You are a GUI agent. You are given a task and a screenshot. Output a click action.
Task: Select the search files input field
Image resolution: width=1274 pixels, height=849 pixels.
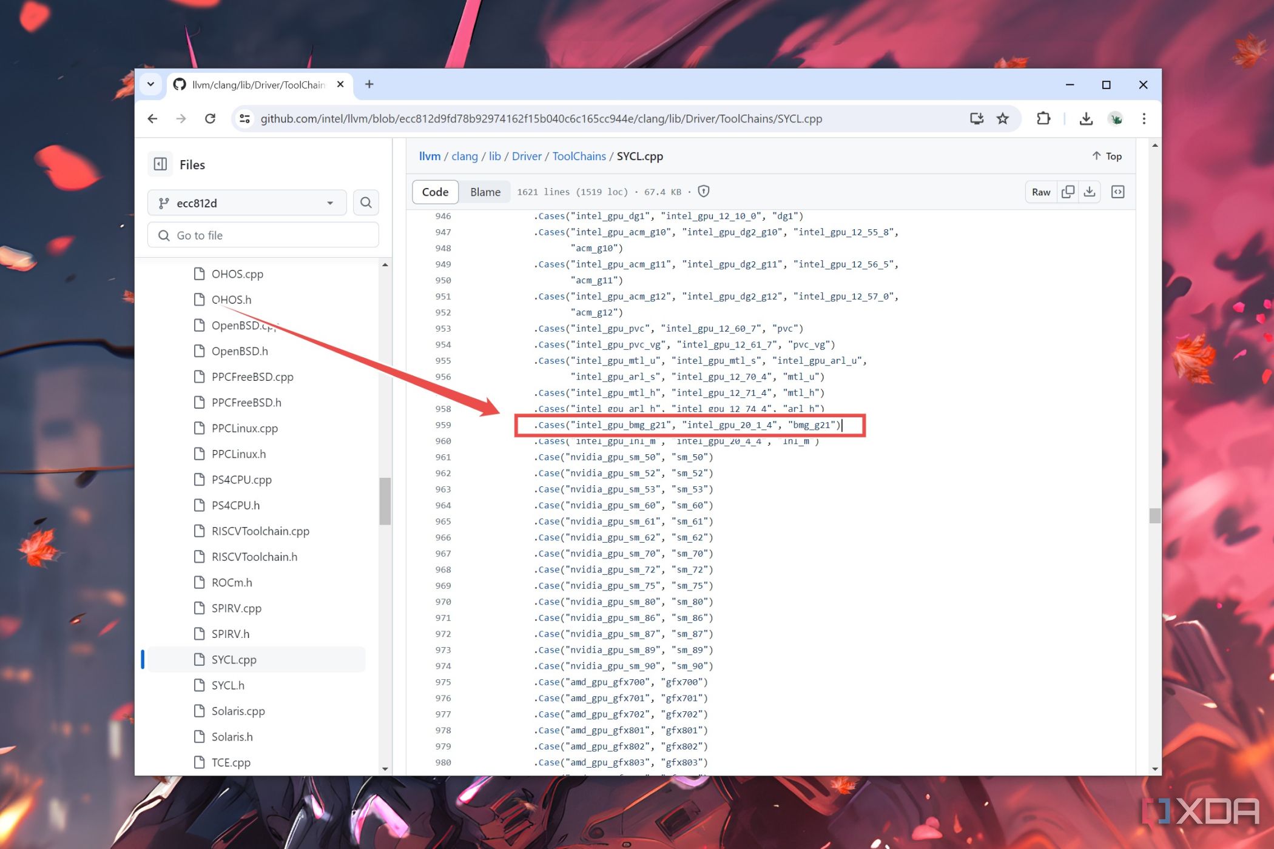(266, 235)
